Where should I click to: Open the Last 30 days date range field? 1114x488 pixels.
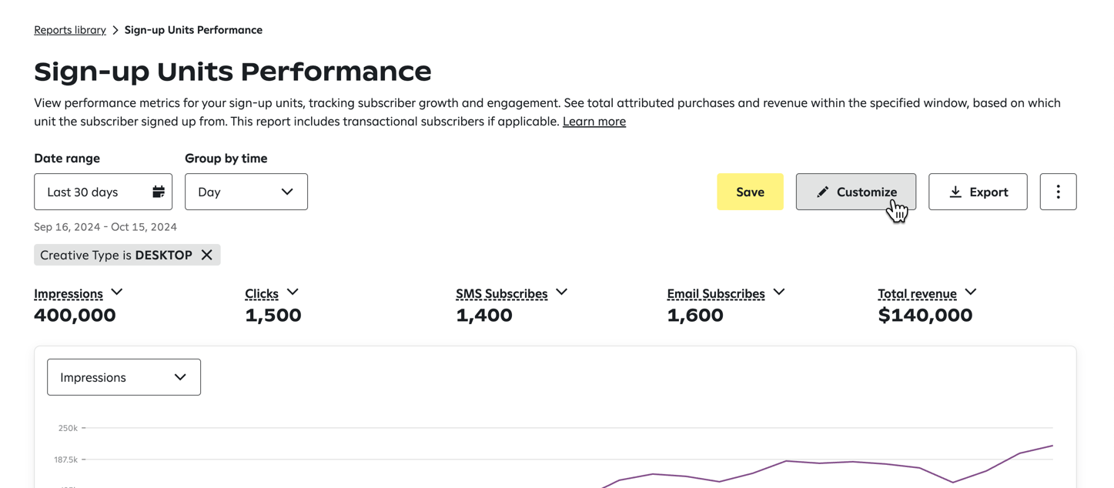pos(103,192)
